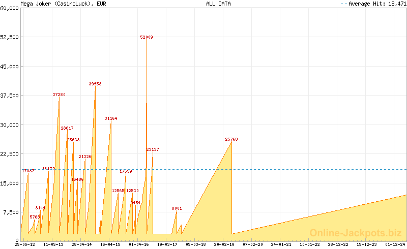Click the 31164 data label
The height and width of the screenshot is (249, 407).
point(111,118)
